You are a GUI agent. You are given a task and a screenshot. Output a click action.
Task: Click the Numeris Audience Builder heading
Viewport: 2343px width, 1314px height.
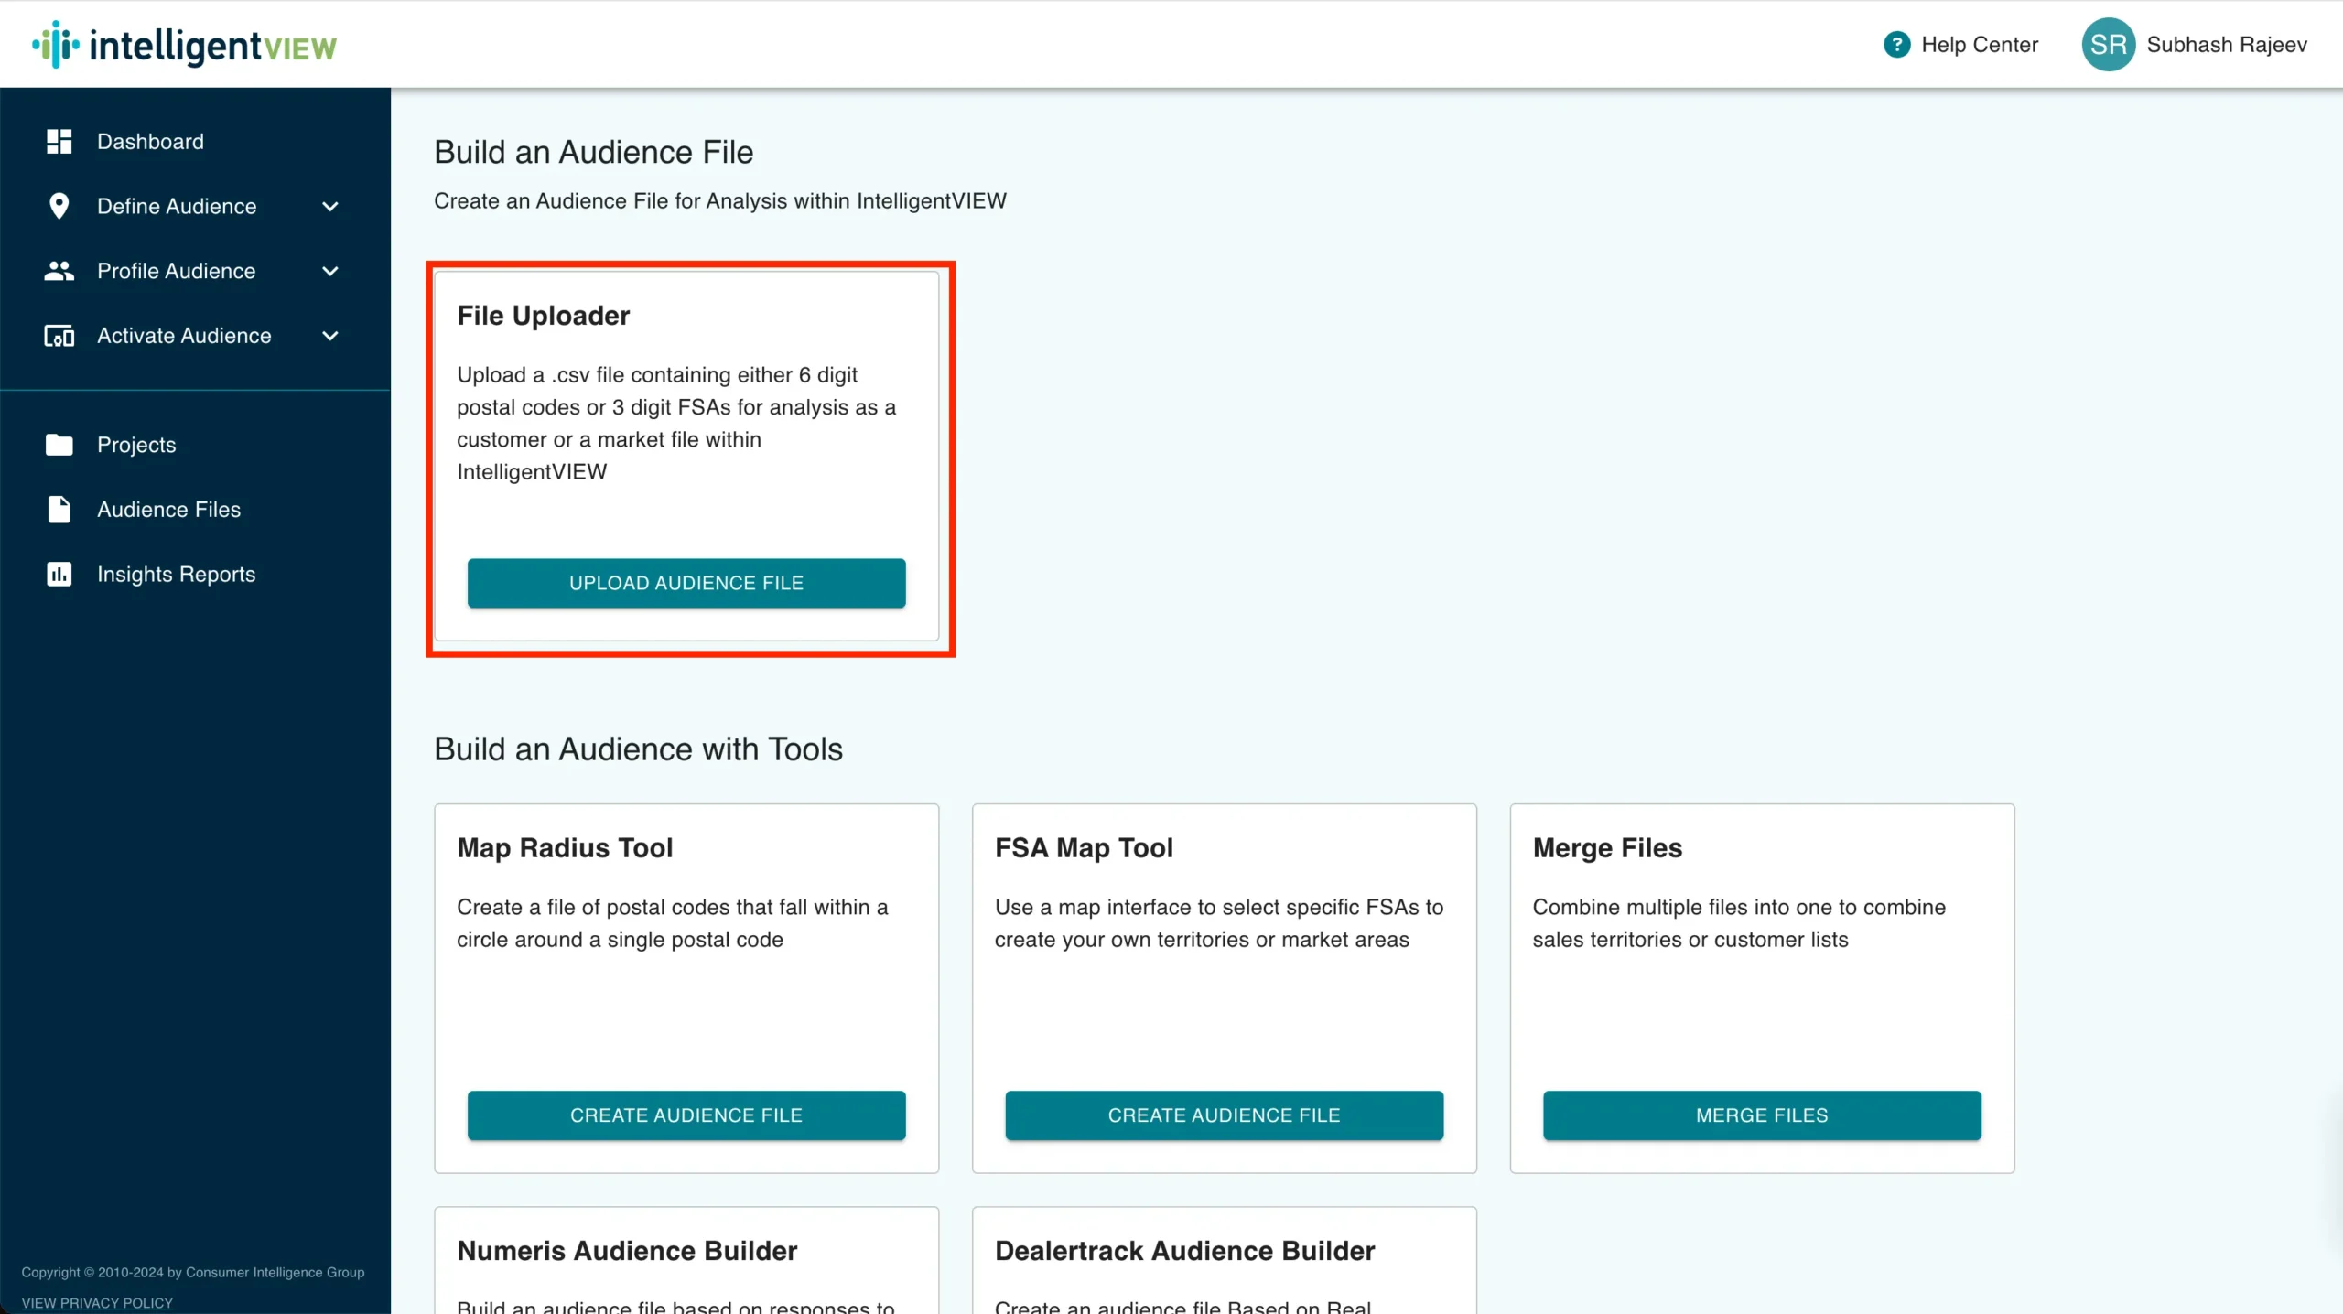627,1251
